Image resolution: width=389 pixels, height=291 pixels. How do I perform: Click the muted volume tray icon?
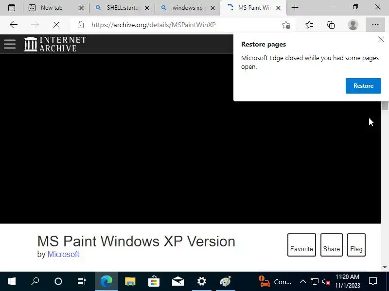pyautogui.click(x=326, y=281)
